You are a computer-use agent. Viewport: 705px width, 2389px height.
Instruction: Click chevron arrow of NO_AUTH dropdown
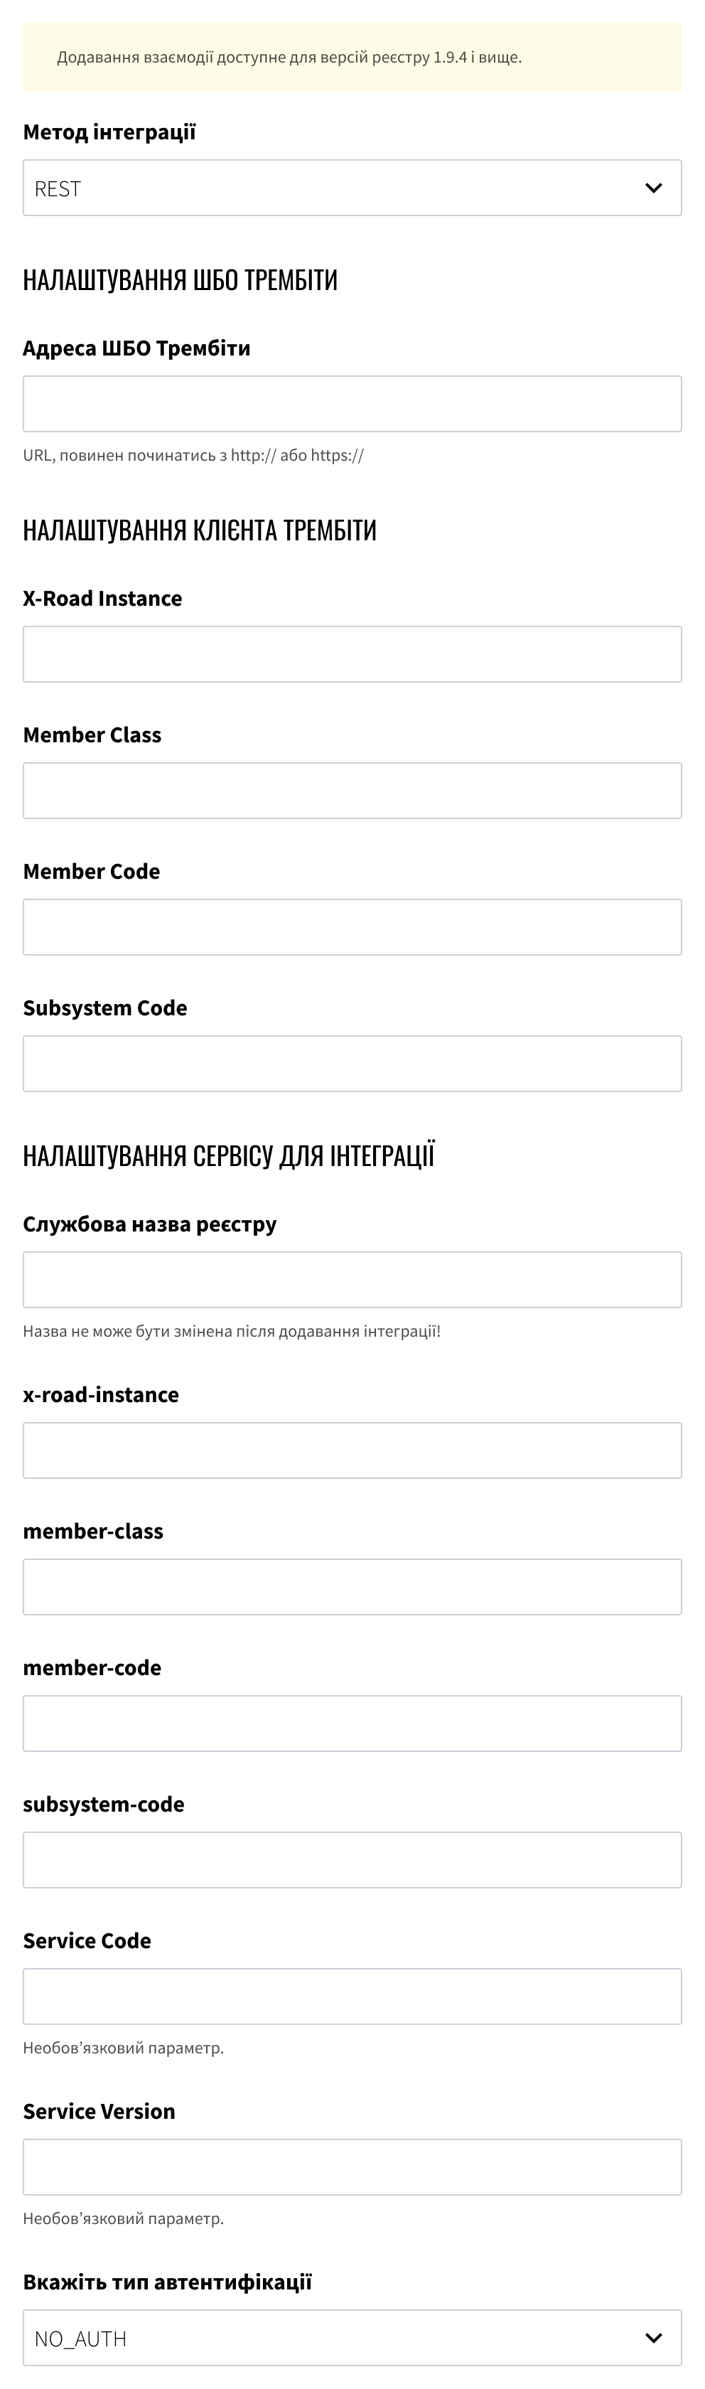[x=653, y=2338]
